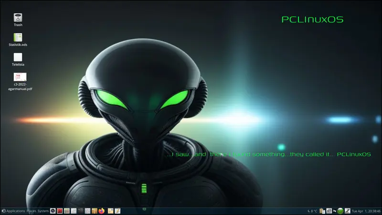Launch the camera lens icon in panel

[x=53, y=211]
